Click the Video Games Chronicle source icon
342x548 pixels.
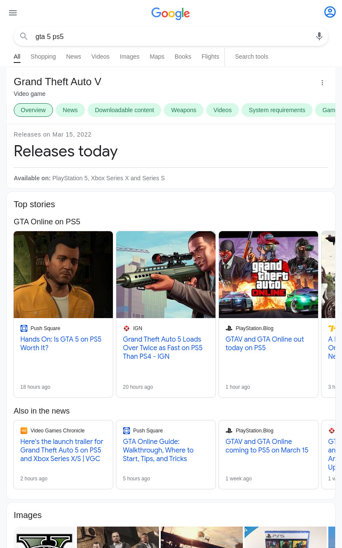point(24,431)
